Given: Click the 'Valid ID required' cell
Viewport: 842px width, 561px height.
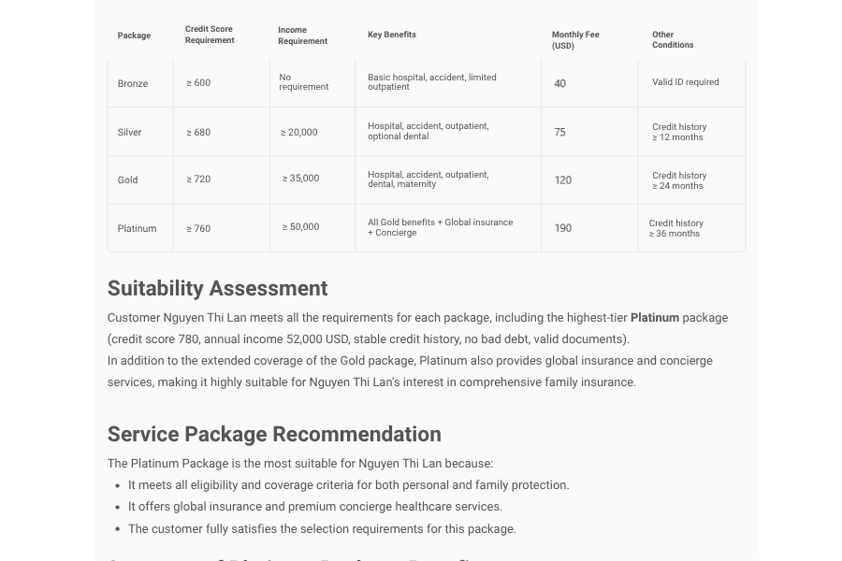Looking at the screenshot, I should pos(686,82).
